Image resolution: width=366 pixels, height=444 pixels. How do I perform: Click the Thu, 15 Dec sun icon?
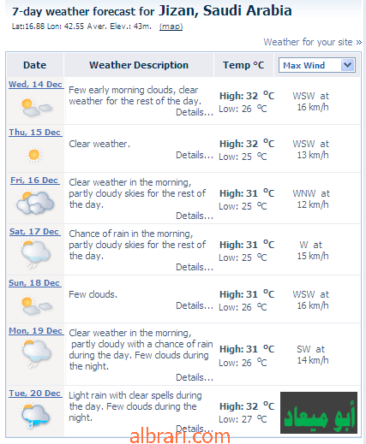(x=34, y=155)
